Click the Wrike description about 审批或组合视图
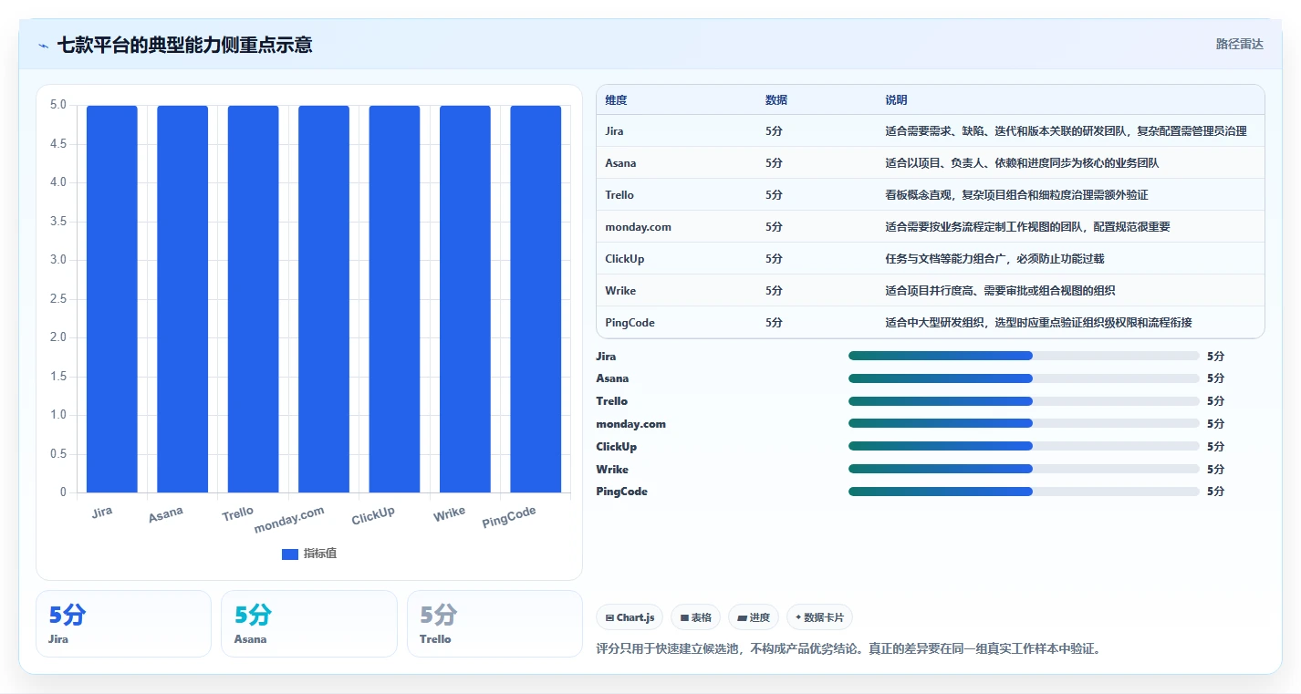This screenshot has width=1301, height=694. click(x=1000, y=291)
